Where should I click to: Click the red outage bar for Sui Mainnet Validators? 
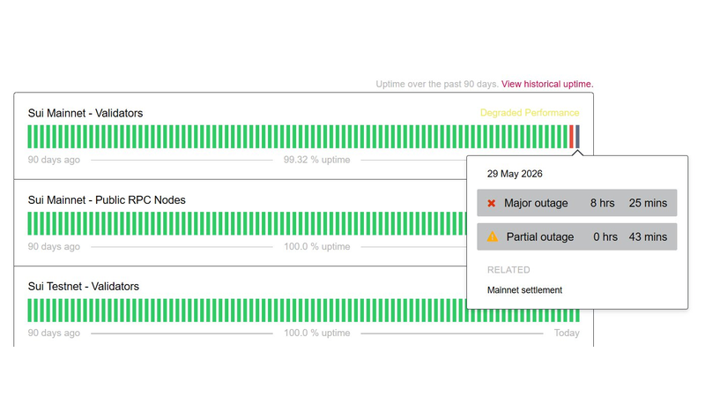click(571, 137)
